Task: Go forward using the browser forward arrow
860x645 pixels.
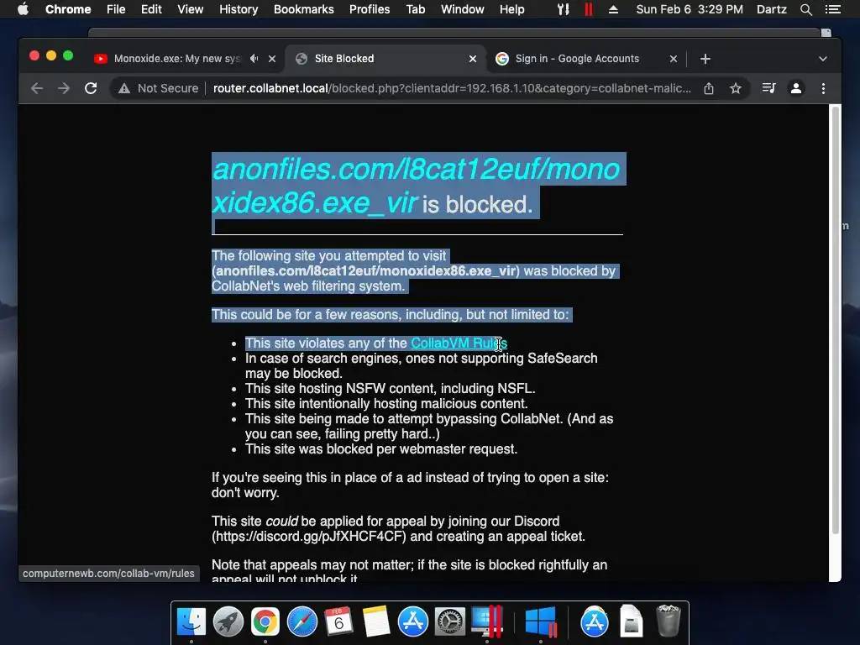Action: [64, 88]
